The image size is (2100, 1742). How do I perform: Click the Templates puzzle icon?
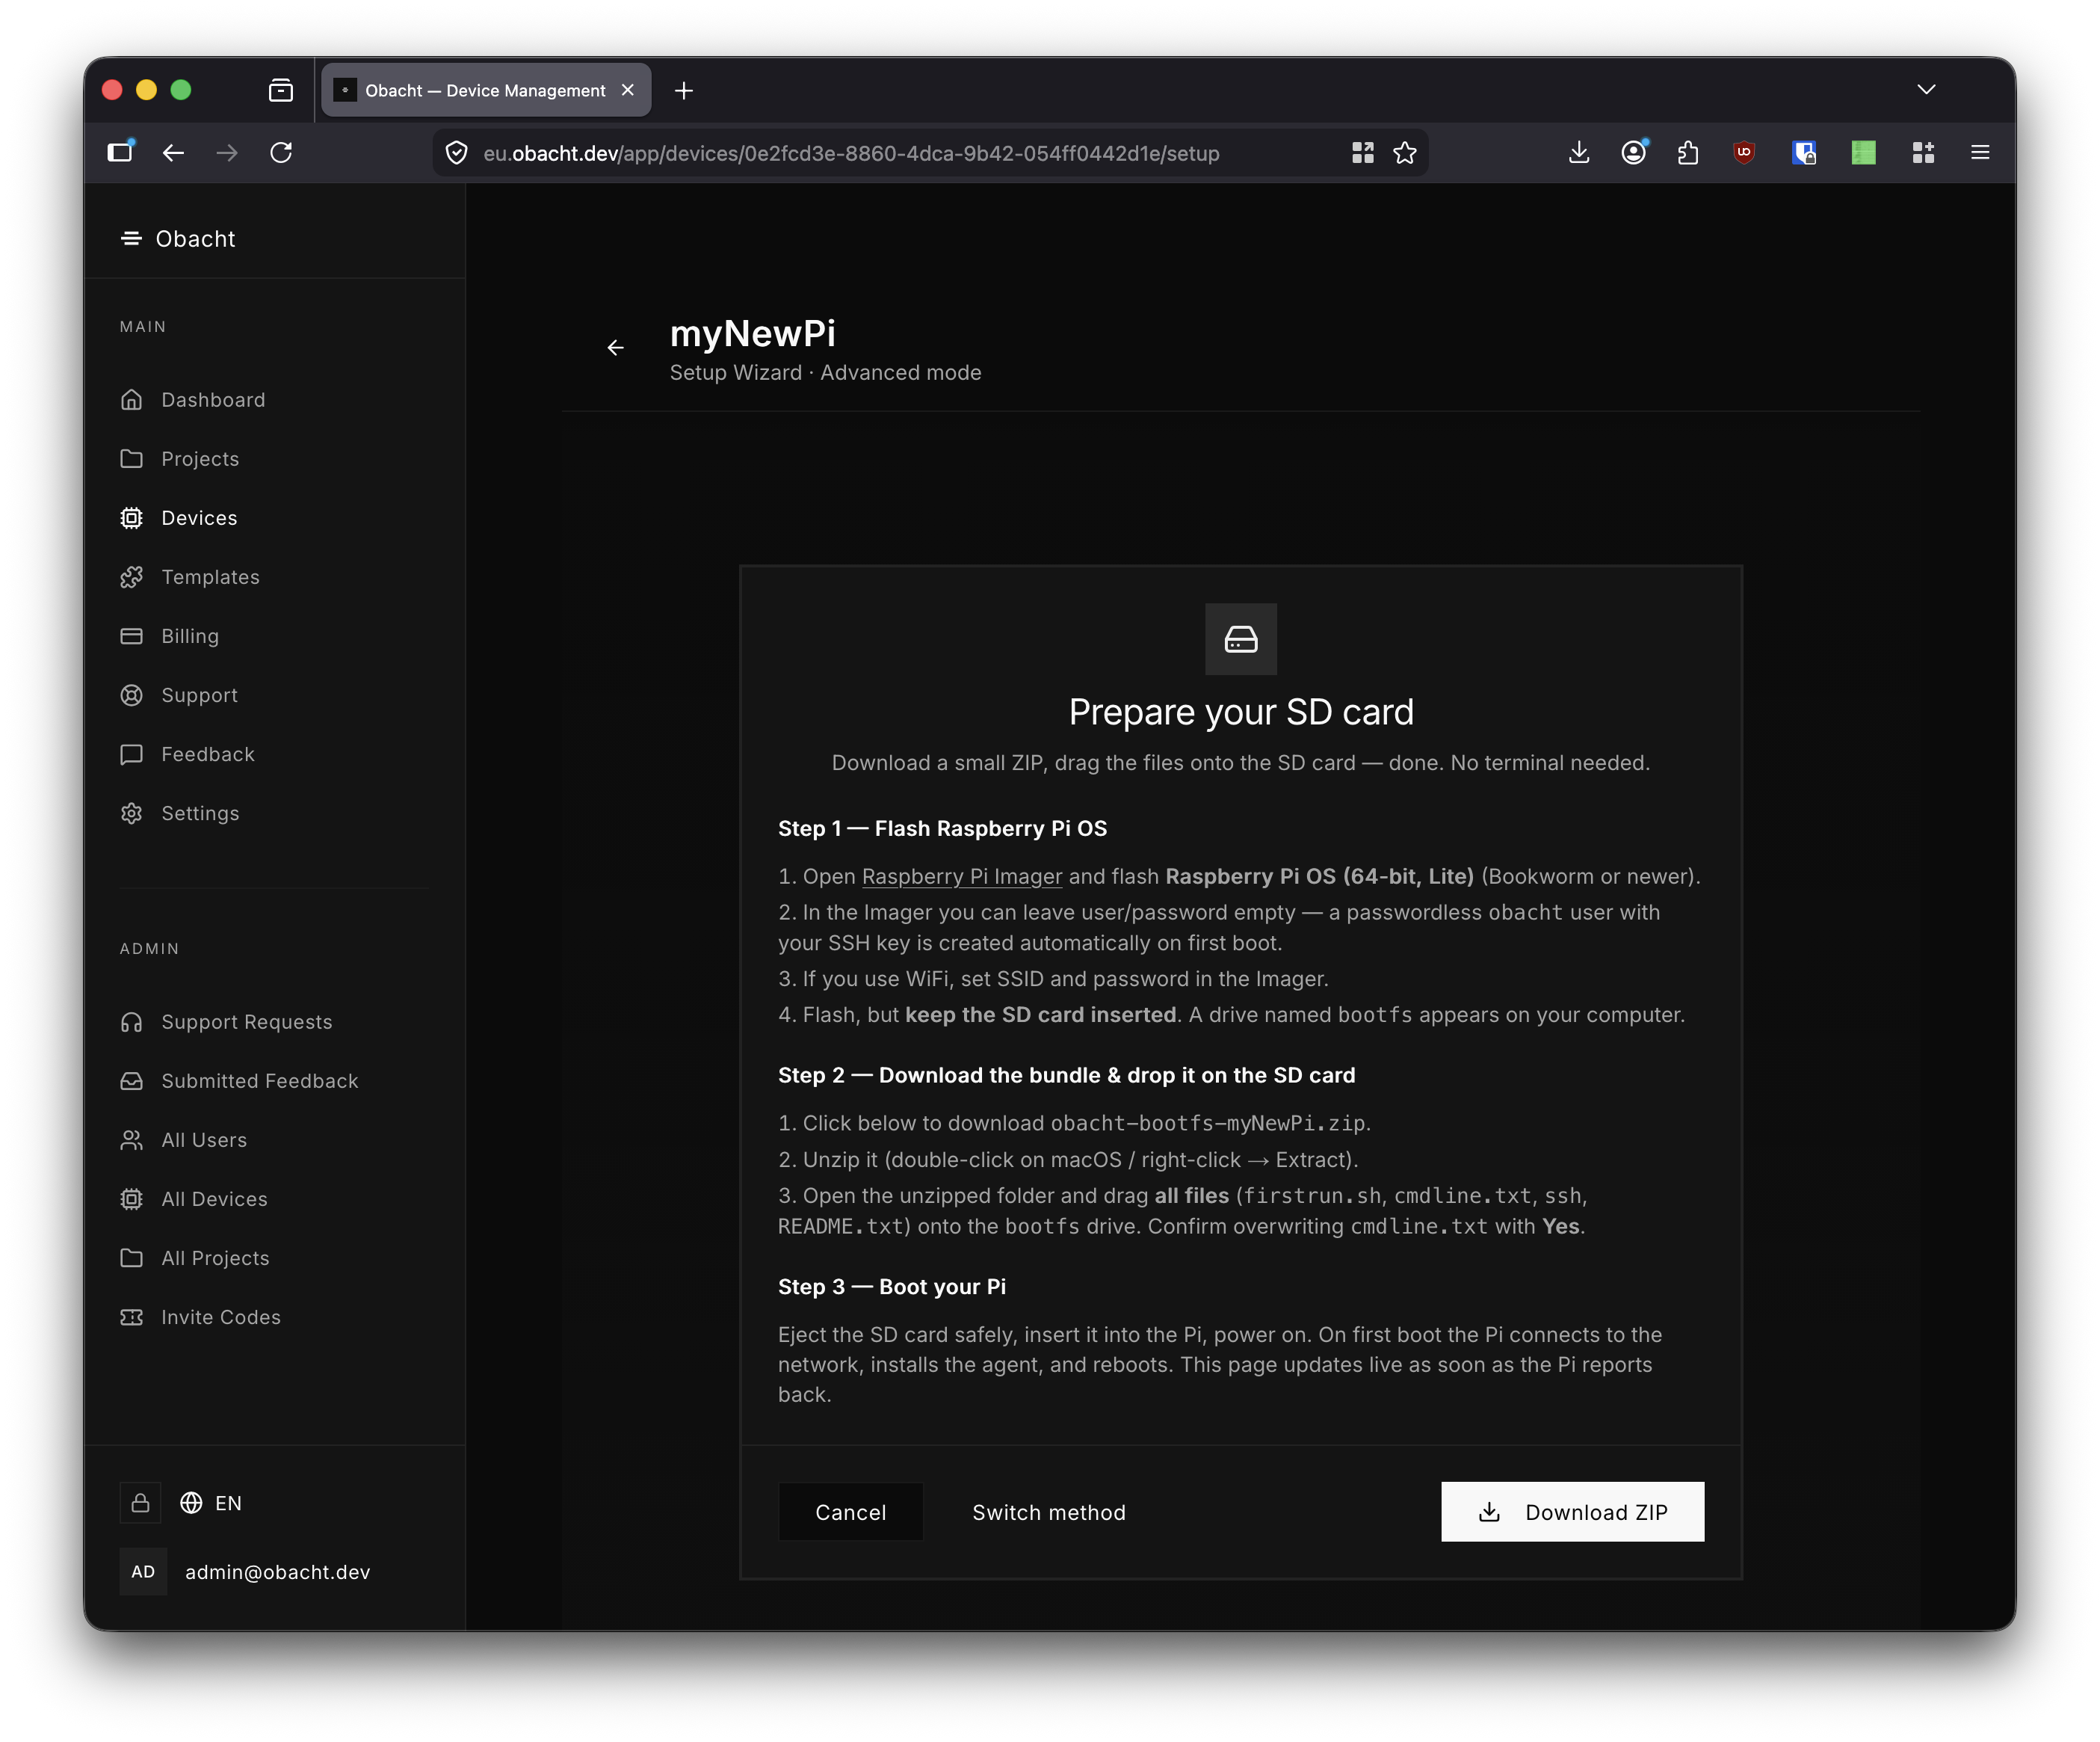[x=131, y=577]
